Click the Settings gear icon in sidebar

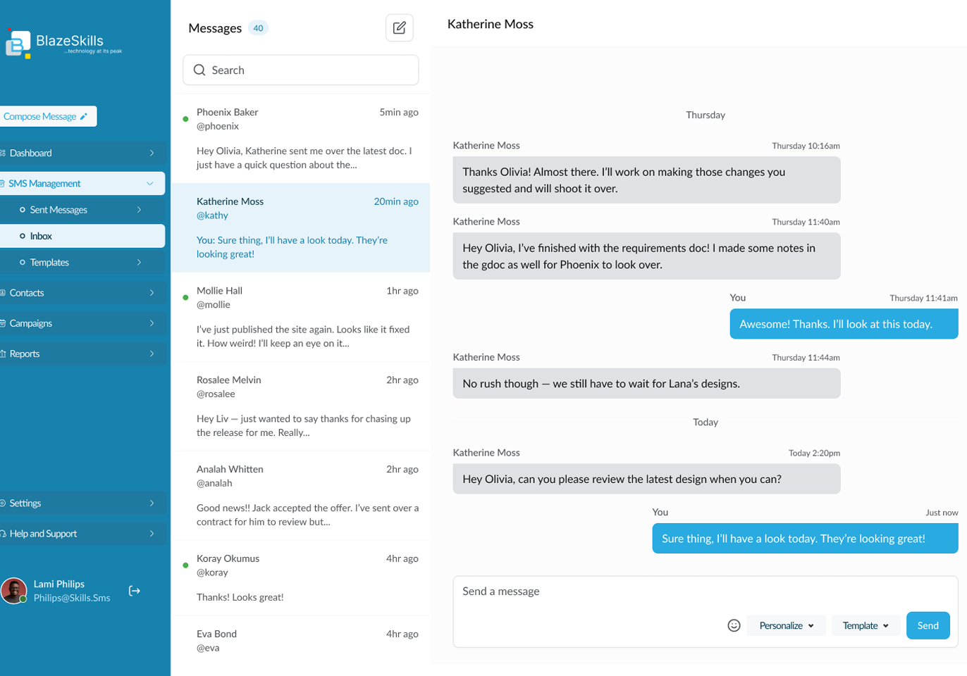pyautogui.click(x=3, y=503)
